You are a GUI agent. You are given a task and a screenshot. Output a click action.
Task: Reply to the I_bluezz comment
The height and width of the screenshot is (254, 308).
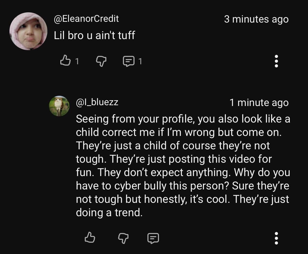click(153, 238)
